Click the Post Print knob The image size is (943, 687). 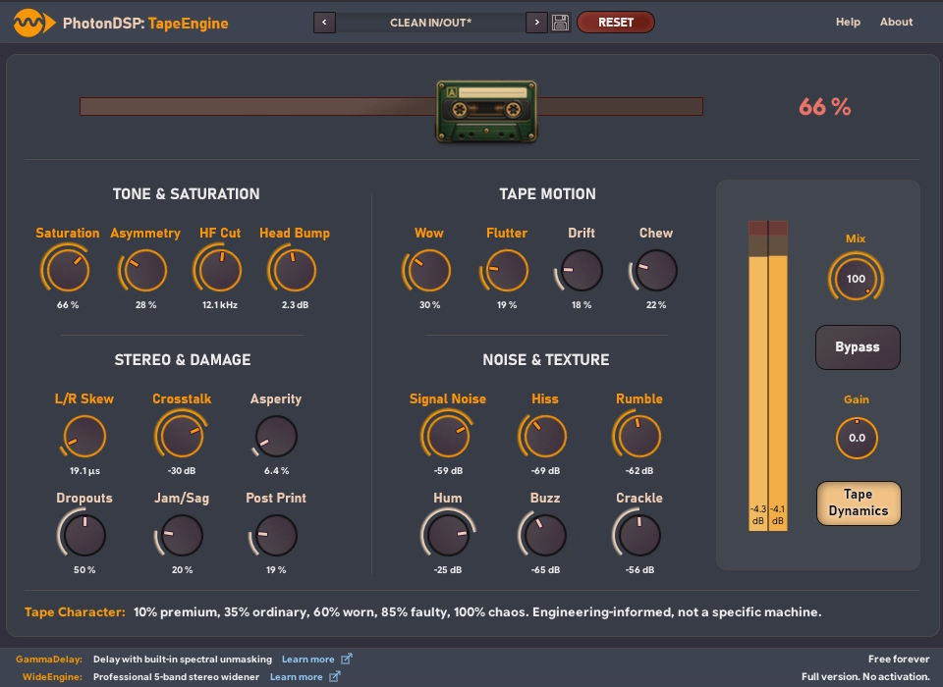276,536
